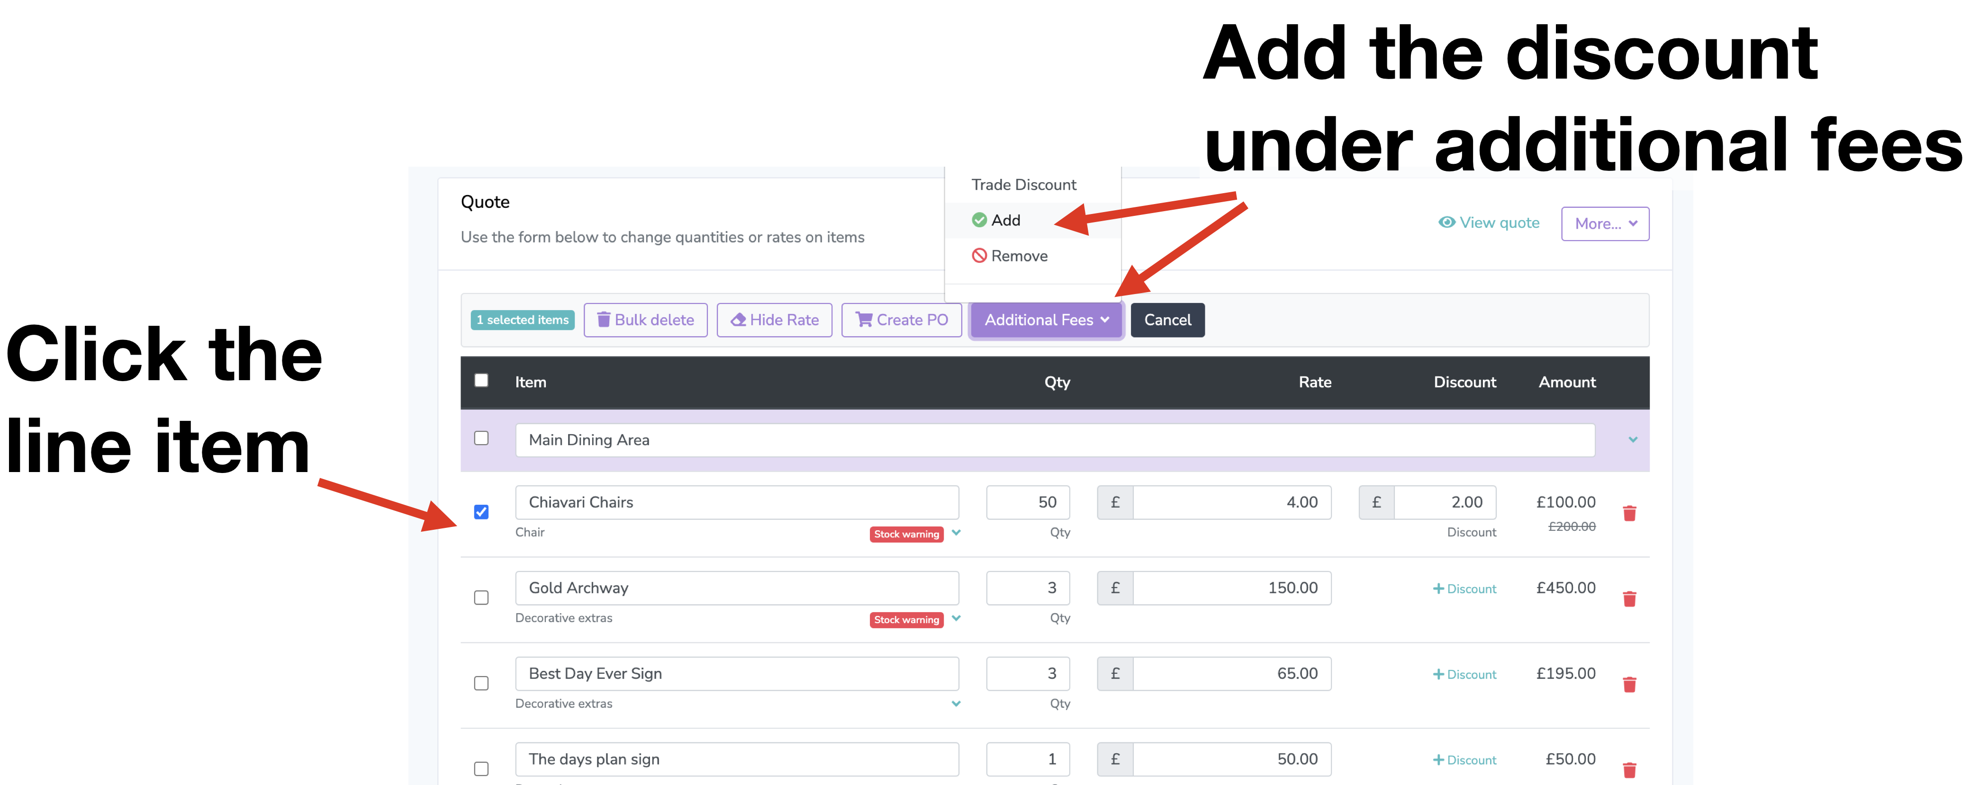Click the Stock warning badge under Gold Archway
This screenshot has width=1970, height=785.
tap(906, 620)
